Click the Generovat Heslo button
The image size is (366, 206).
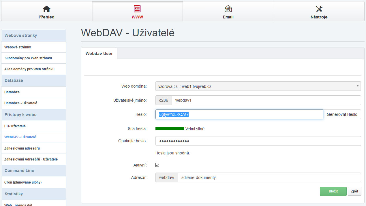point(342,114)
